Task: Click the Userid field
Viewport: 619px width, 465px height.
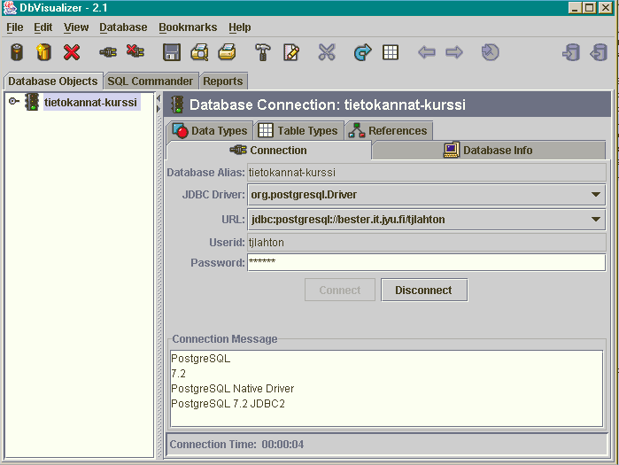Action: [x=426, y=242]
